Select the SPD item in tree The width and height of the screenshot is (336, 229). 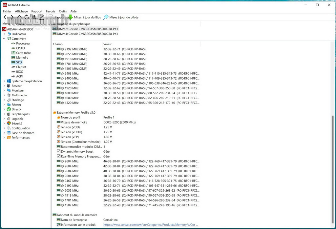coord(17,62)
